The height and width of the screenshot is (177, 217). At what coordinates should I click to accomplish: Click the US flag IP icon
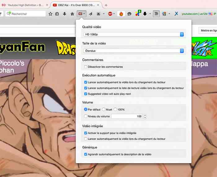click(210, 14)
